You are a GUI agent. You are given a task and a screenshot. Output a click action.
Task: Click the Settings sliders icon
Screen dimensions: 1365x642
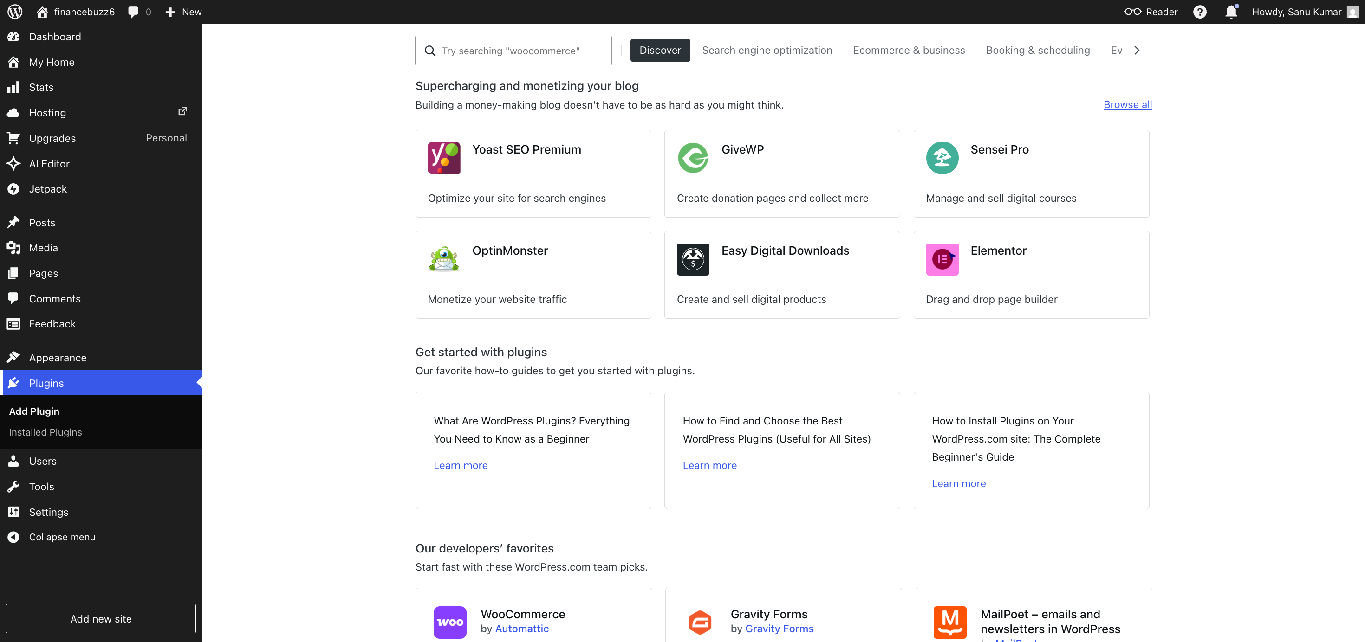pyautogui.click(x=14, y=512)
